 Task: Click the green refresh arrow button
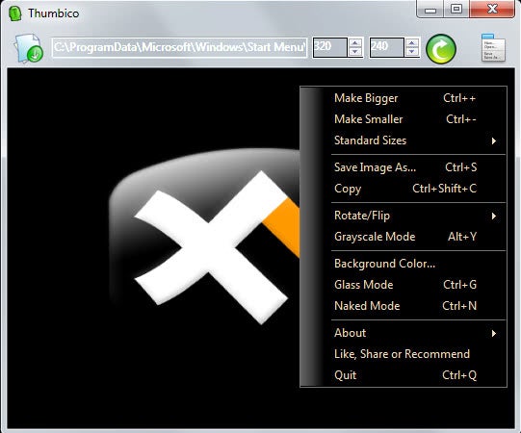pos(441,49)
